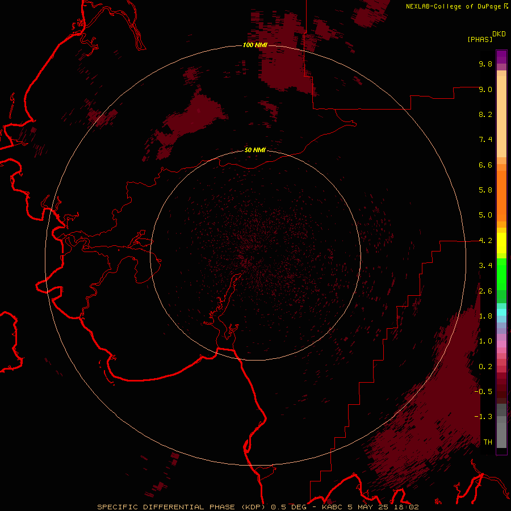
Task: Click the 9.0 value on color scale
Action: (x=485, y=89)
